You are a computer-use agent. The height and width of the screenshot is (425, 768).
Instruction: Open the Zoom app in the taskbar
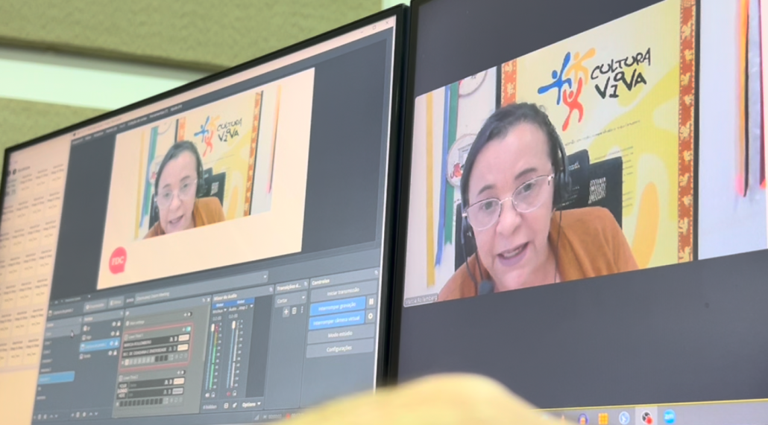(x=669, y=416)
